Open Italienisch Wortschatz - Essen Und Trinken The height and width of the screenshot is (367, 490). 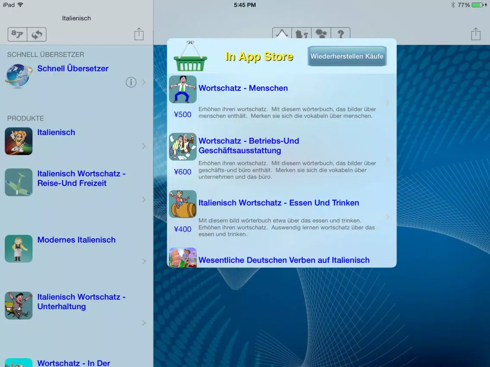tap(279, 203)
